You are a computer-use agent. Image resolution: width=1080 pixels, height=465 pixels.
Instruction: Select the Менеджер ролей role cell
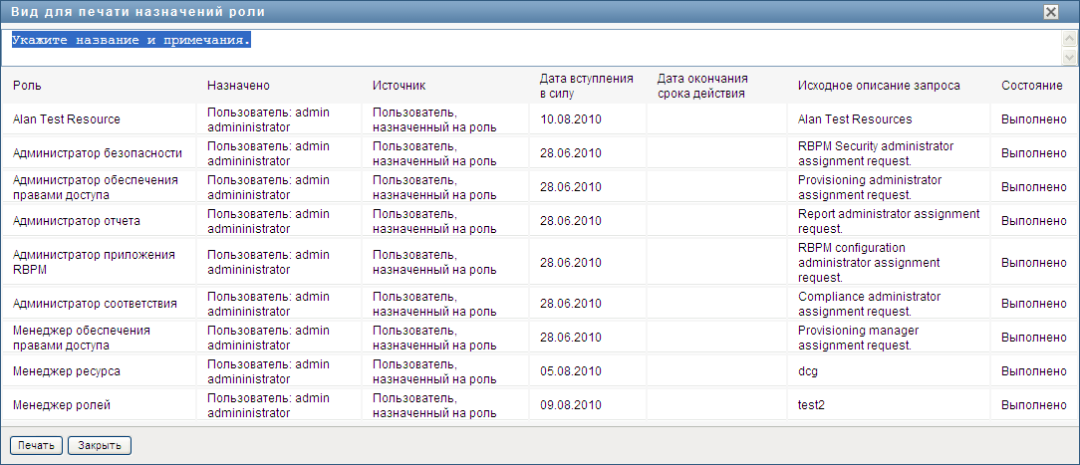pyautogui.click(x=62, y=405)
